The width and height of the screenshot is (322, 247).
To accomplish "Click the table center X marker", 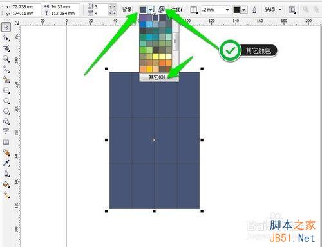I will click(x=154, y=140).
